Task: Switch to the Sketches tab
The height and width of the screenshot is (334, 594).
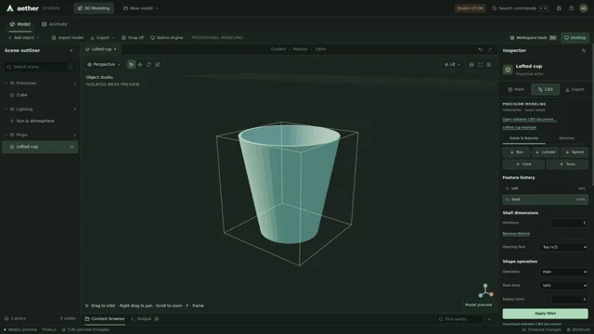Action: point(566,138)
